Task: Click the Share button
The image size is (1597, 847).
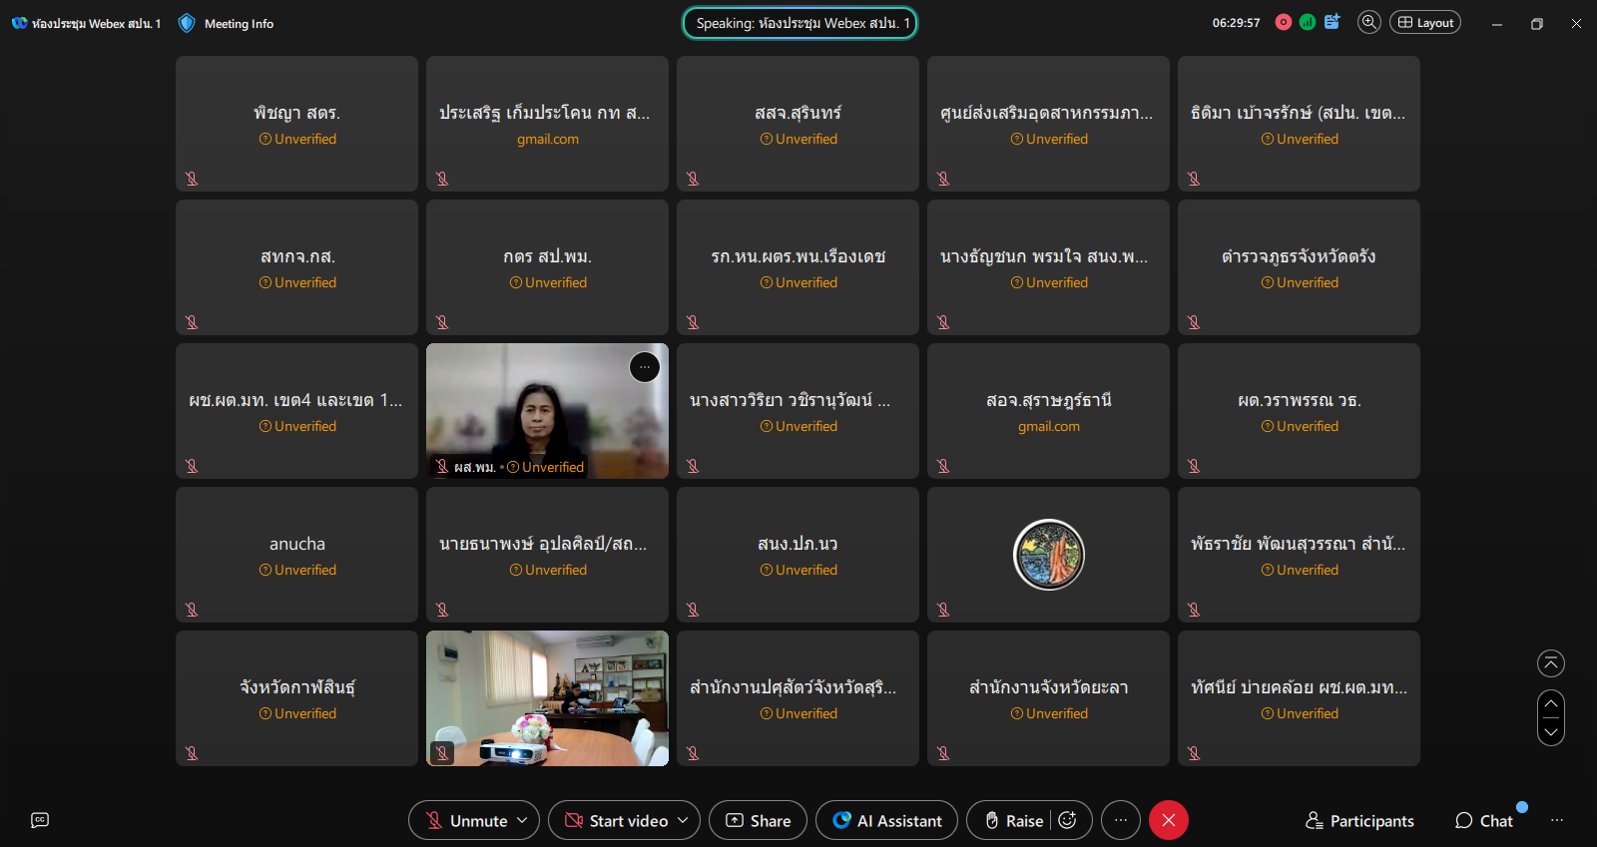Action: pos(758,820)
